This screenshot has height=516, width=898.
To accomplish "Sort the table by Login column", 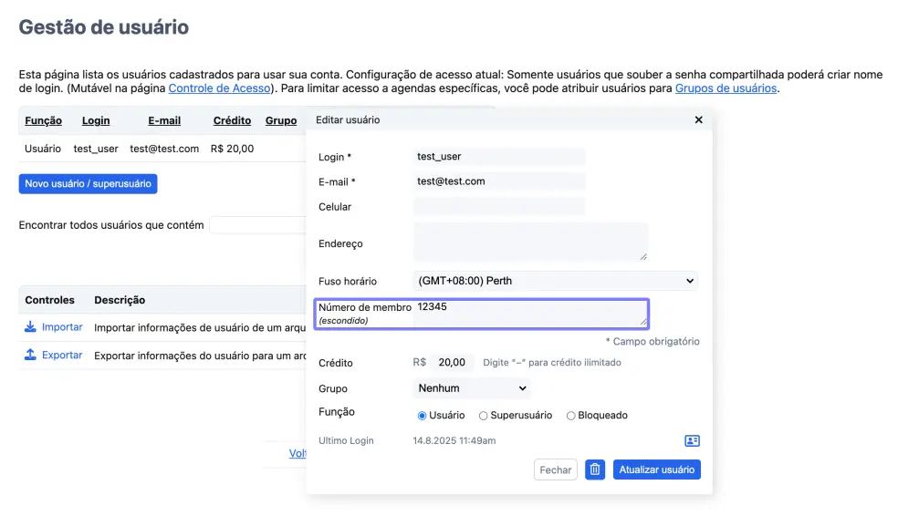I will click(x=96, y=120).
